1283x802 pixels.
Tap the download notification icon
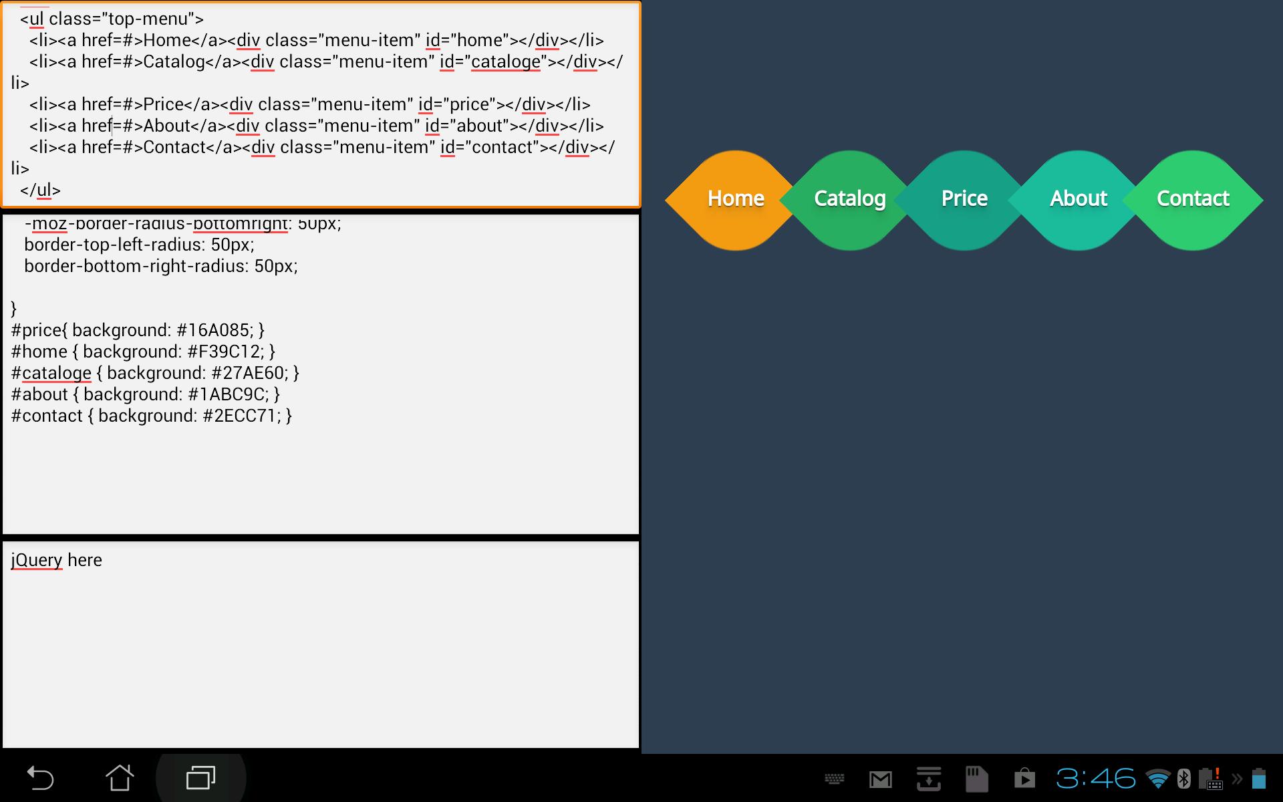(x=929, y=779)
